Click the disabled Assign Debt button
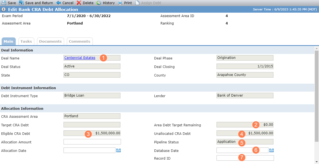Image resolution: width=319 pixels, height=164 pixels. point(151,3)
